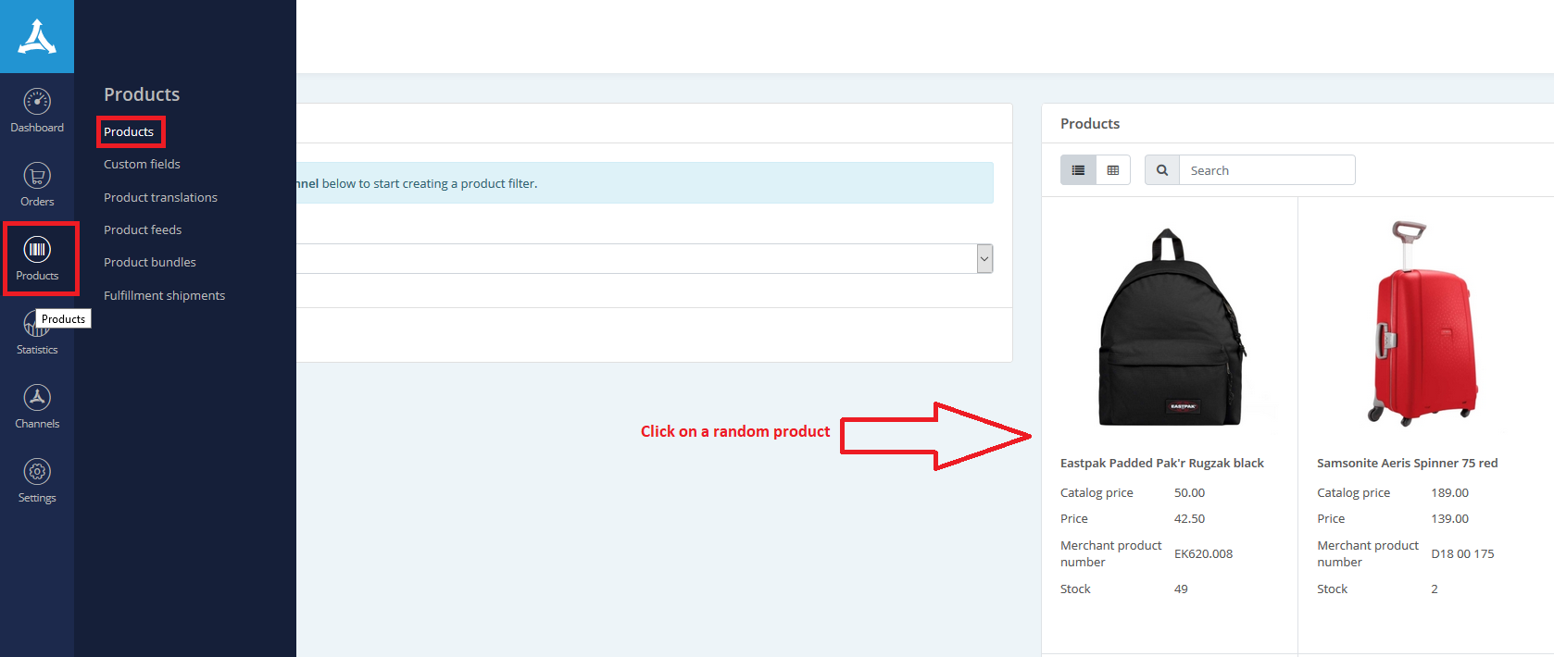Click Eastpak catalog price 50.00

1189,492
